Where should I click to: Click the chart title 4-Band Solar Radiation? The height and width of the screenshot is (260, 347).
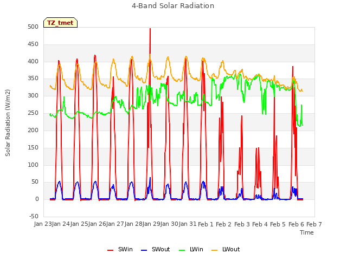[173, 6]
